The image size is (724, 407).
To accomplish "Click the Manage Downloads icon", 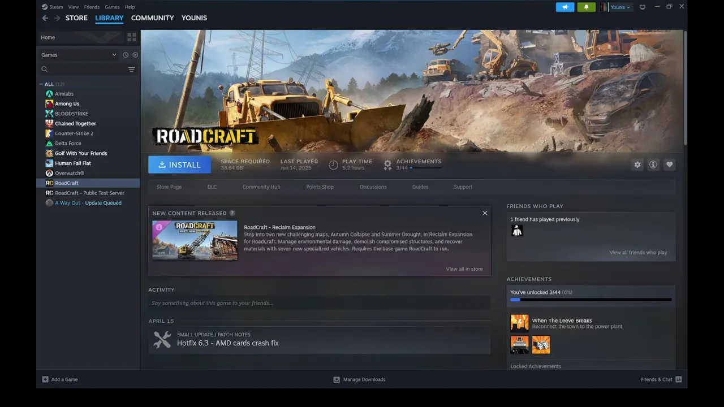I will pos(337,379).
